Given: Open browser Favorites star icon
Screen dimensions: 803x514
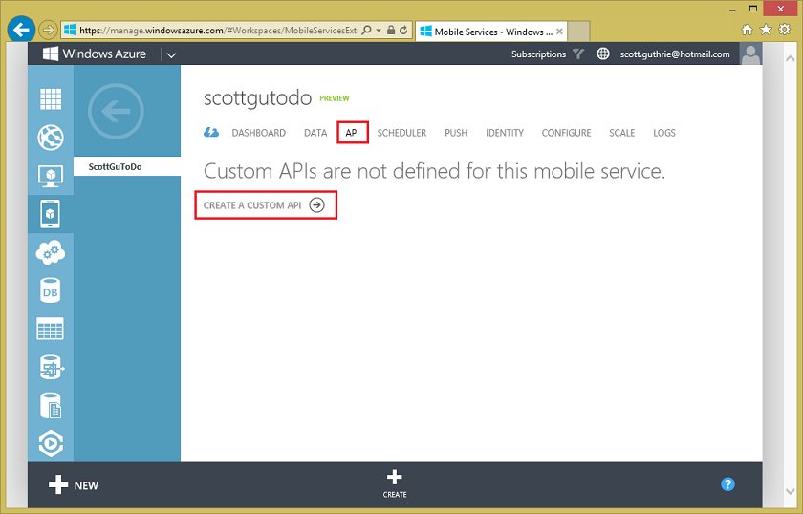Looking at the screenshot, I should pos(766,30).
